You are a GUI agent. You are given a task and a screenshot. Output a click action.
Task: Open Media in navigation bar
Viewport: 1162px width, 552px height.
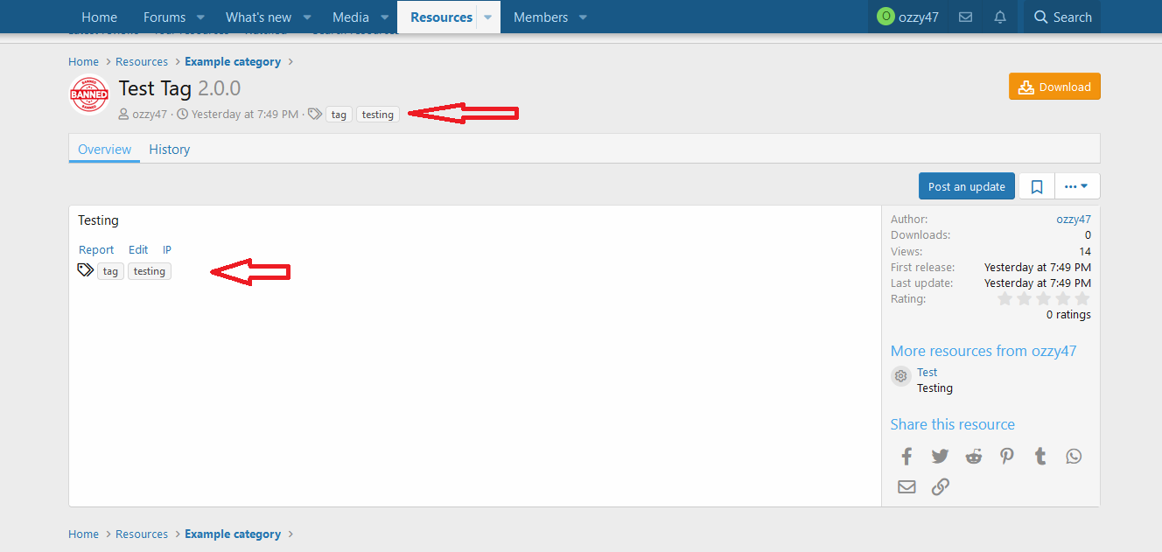point(351,17)
